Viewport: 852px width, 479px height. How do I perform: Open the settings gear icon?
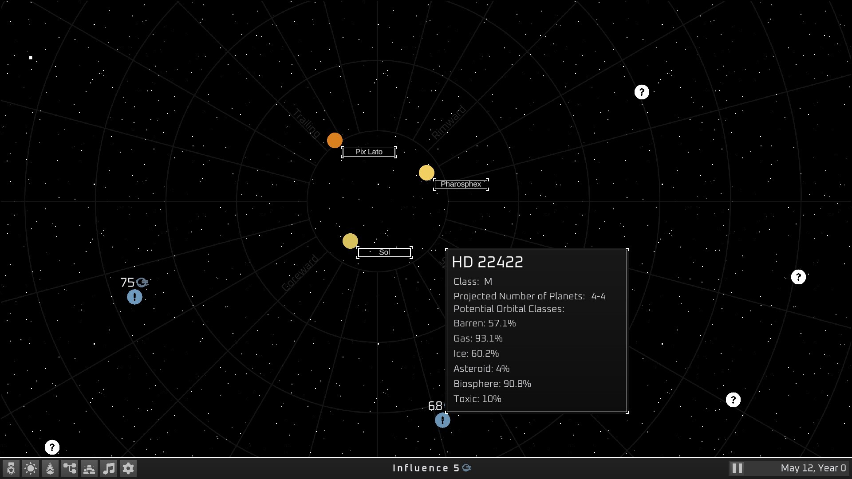click(x=128, y=468)
